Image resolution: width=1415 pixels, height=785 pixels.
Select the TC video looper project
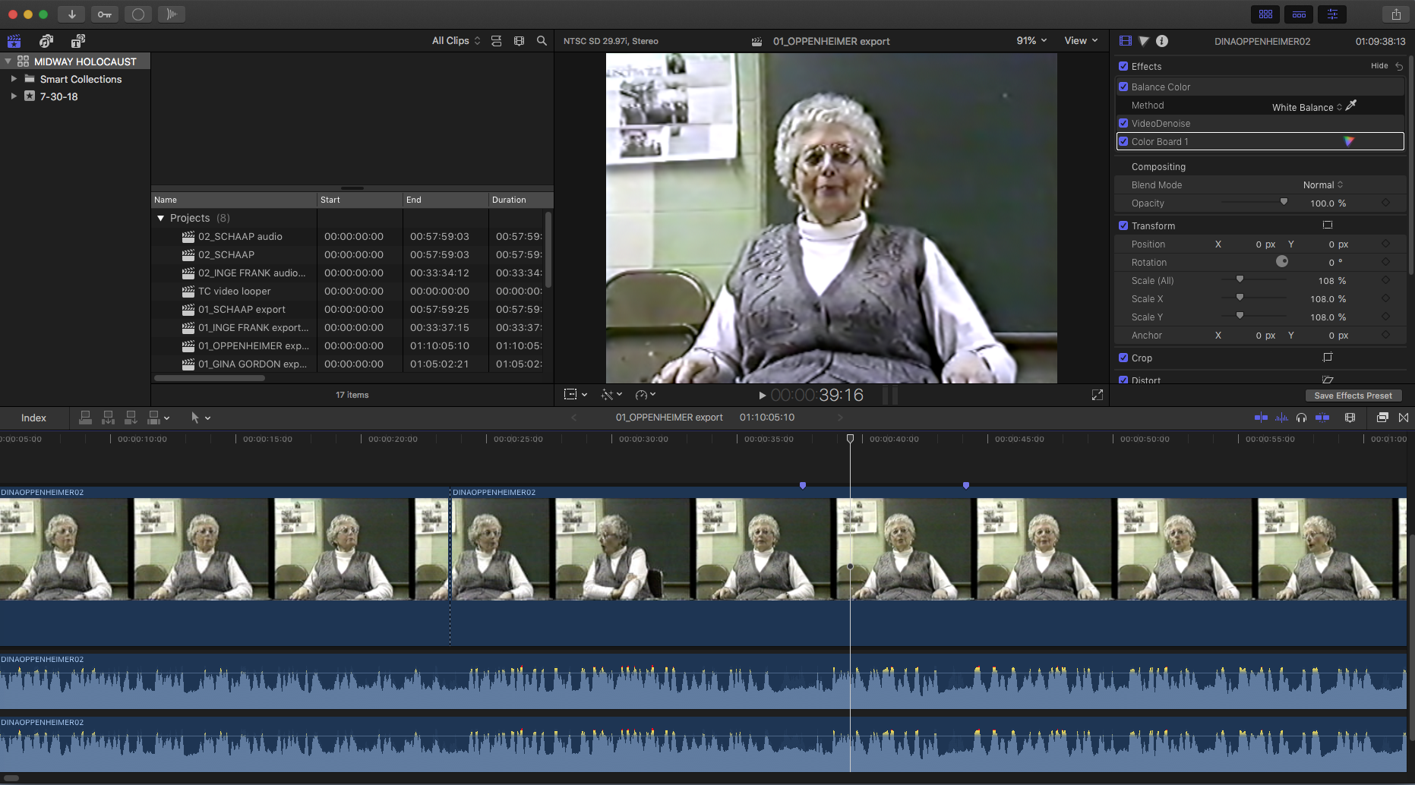pyautogui.click(x=234, y=292)
